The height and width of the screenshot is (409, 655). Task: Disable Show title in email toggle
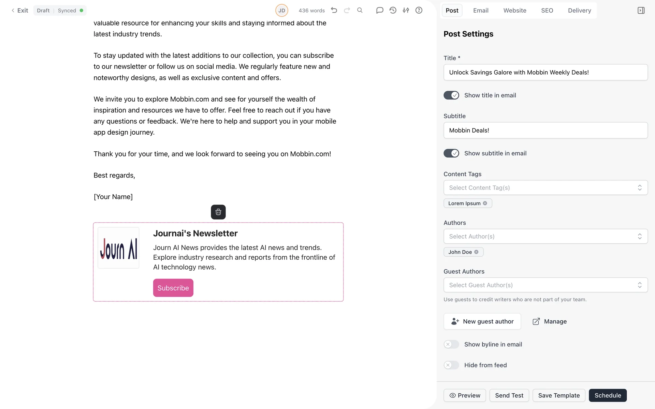[x=451, y=95]
